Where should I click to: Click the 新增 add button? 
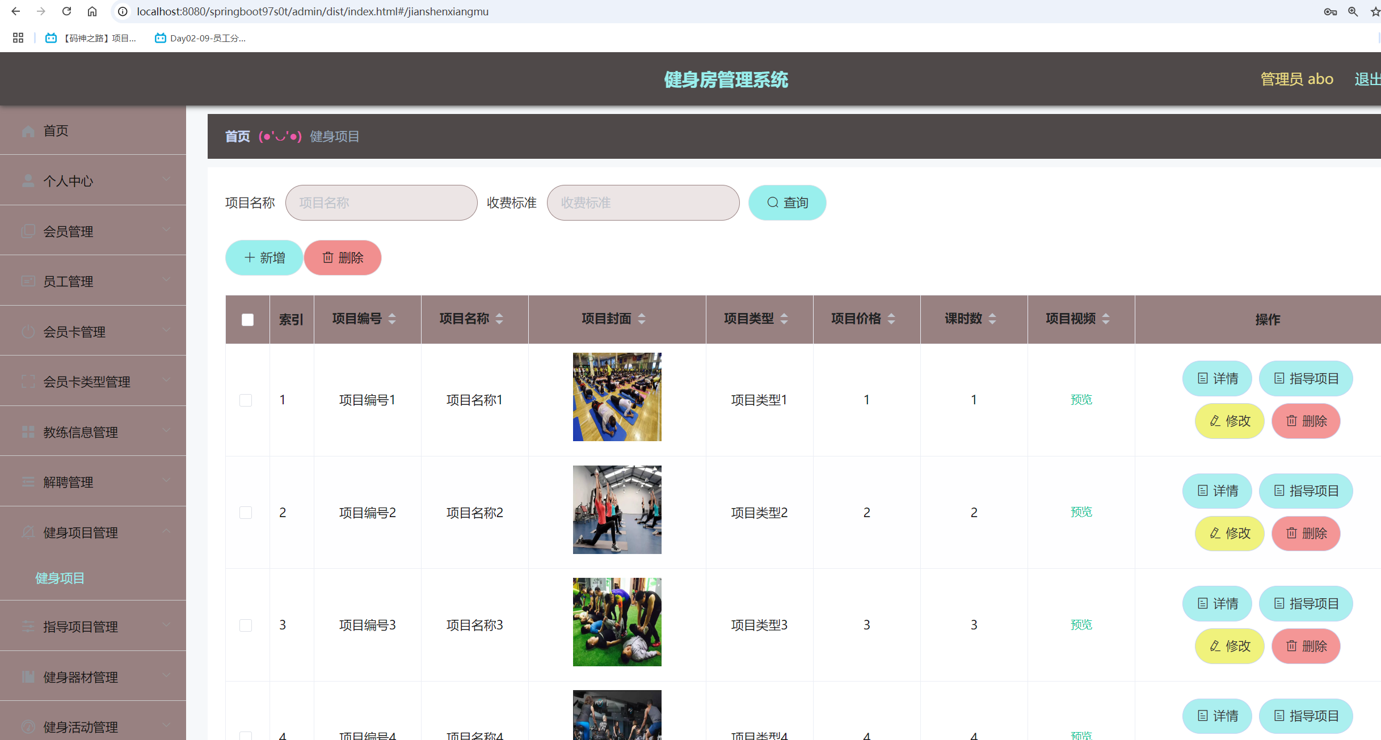point(264,258)
